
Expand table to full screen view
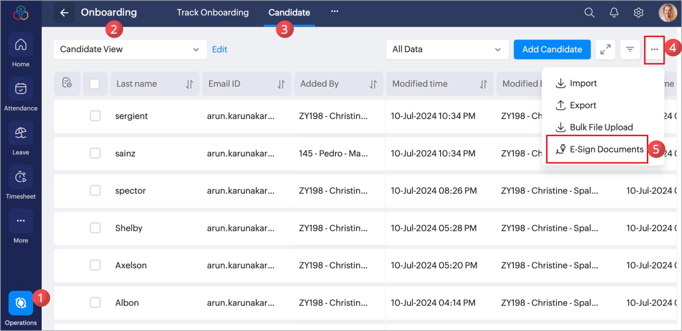(x=605, y=49)
